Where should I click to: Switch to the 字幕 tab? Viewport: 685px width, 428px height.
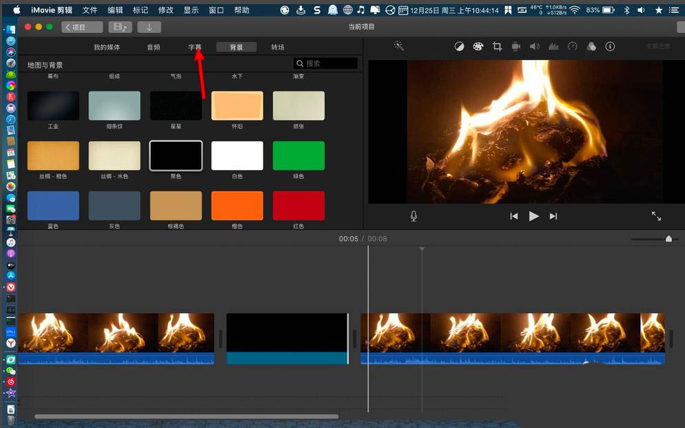pos(195,47)
